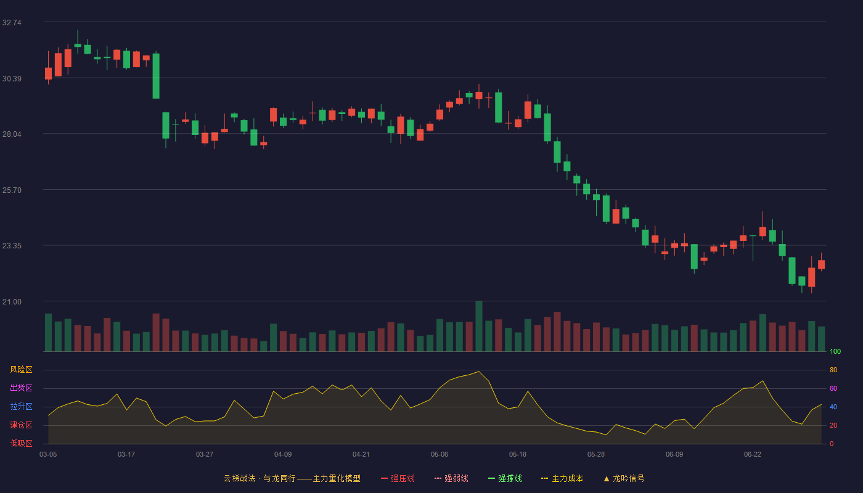This screenshot has width=863, height=493.
Task: Click the 25.70 price axis label
Action: point(12,190)
